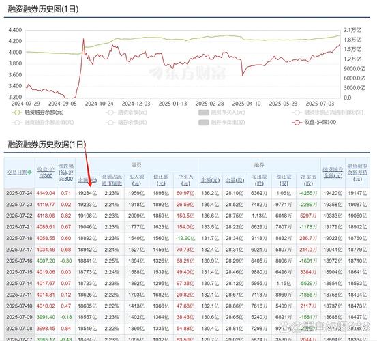Click 60.97亿 net buy value cell
This screenshot has width=377, height=341.
[x=185, y=193]
